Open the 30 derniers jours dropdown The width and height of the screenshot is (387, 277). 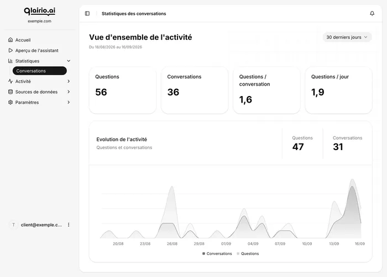point(347,37)
